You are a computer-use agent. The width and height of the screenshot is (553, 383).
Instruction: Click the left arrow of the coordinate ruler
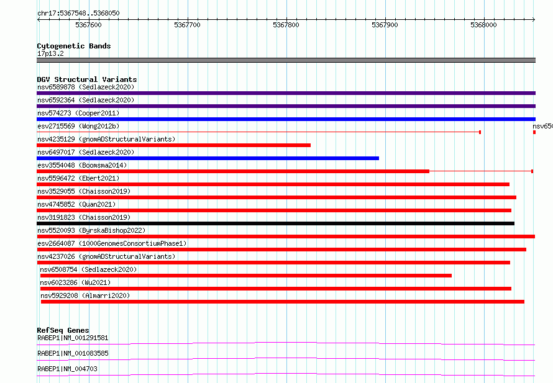click(x=39, y=19)
